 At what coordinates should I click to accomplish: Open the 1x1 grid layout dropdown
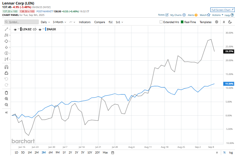(119, 22)
